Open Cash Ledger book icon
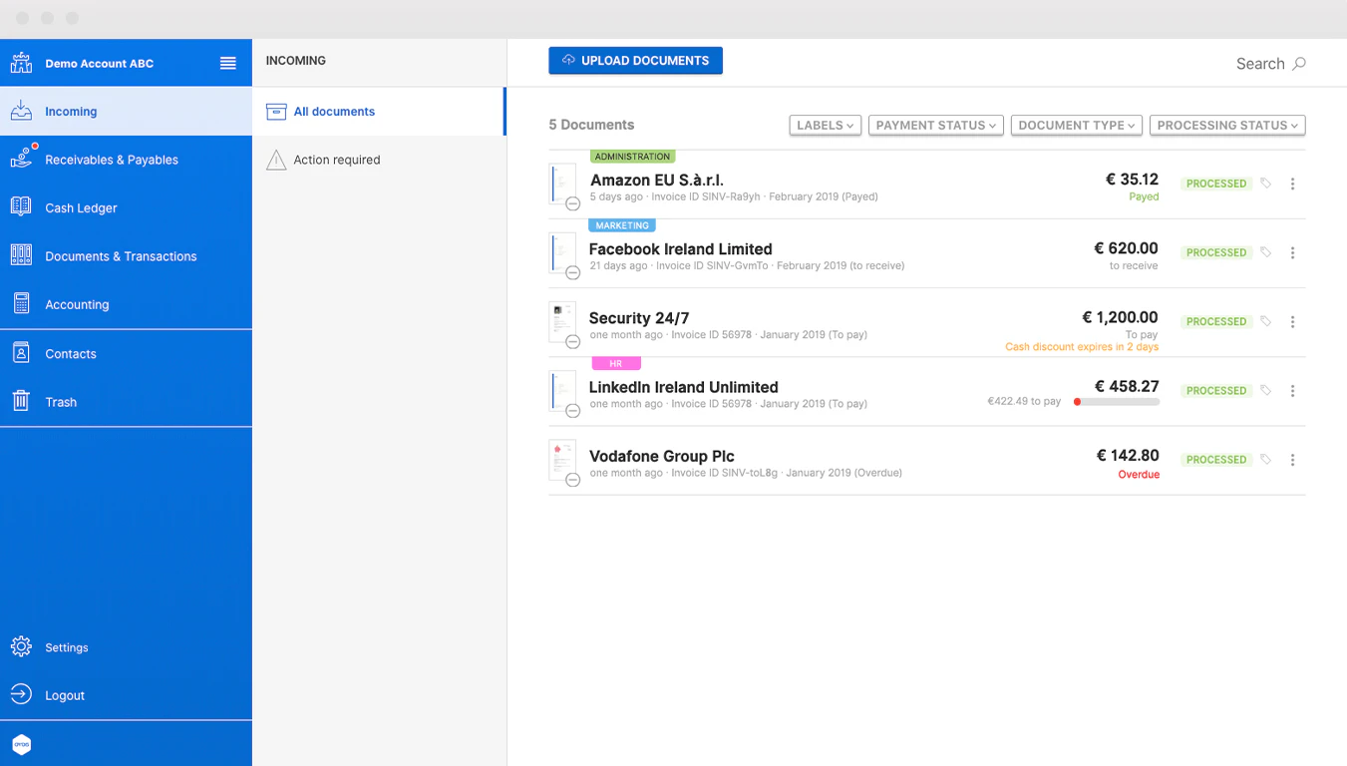 [21, 206]
